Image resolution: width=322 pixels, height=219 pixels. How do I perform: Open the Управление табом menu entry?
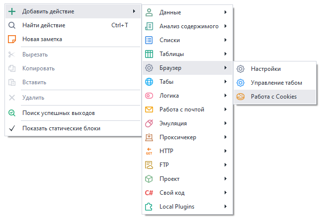[x=276, y=83]
